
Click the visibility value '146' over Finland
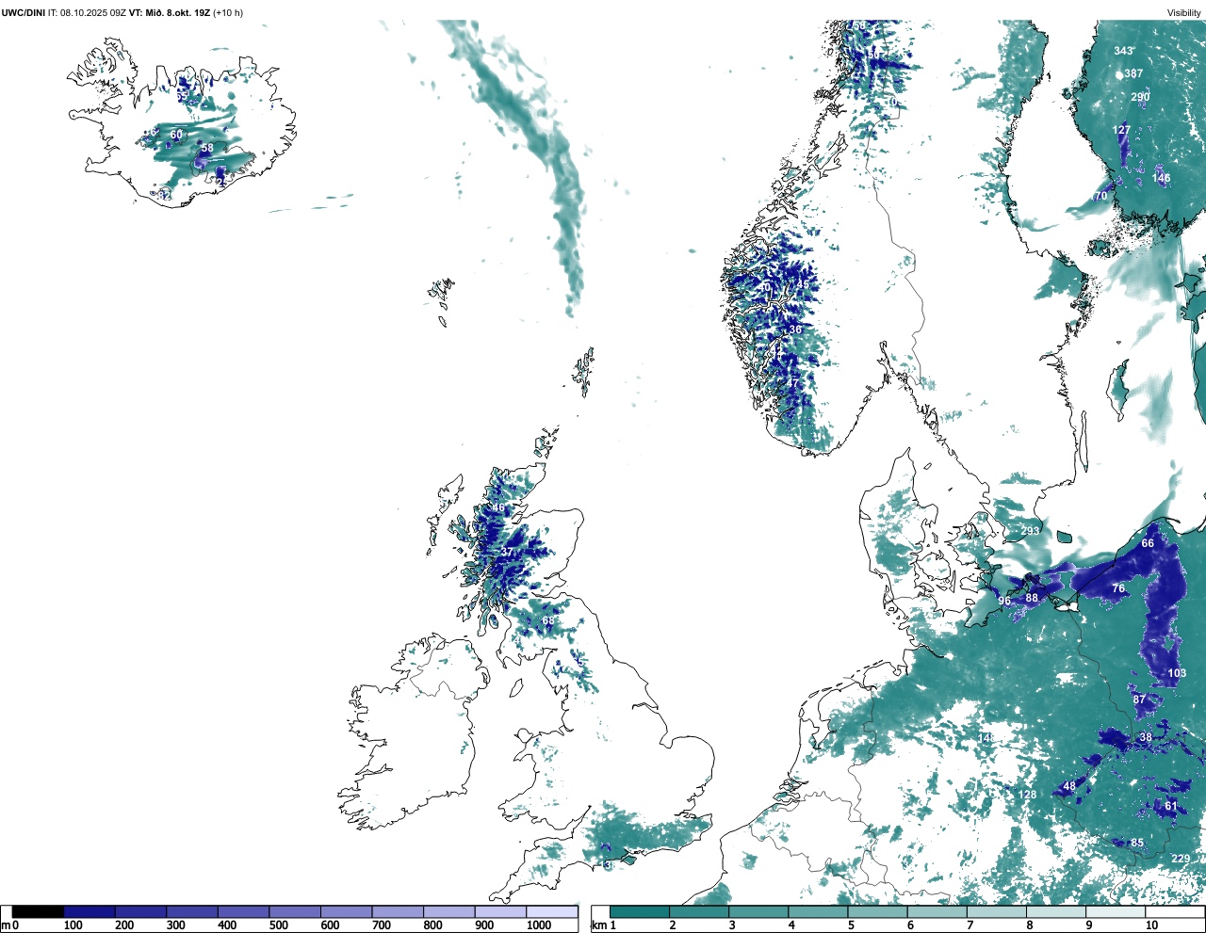1161,178
